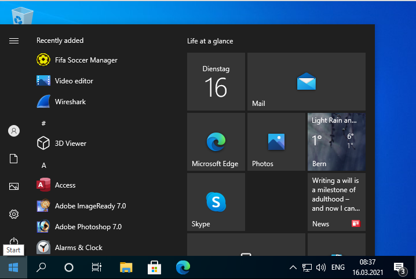This screenshot has height=279, width=416.
Task: Open the Skype tile
Action: [x=216, y=202]
